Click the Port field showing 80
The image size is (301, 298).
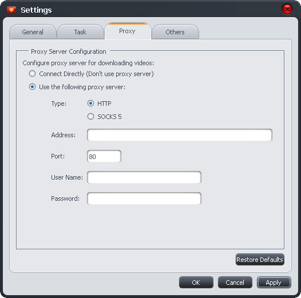tap(104, 156)
